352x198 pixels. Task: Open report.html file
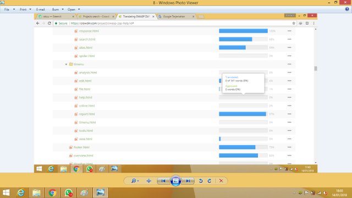coord(87,114)
